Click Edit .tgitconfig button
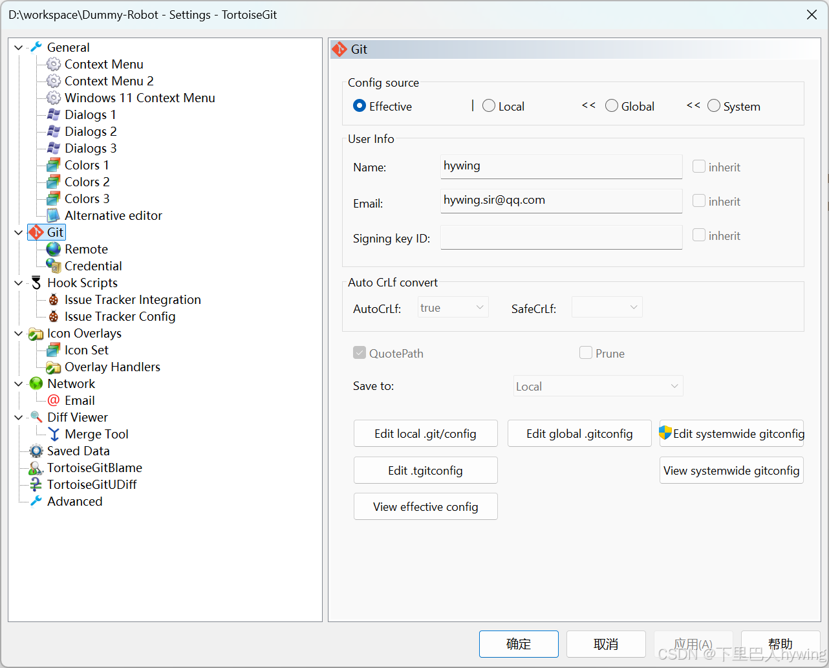Screen dimensions: 829x668 pyautogui.click(x=425, y=470)
